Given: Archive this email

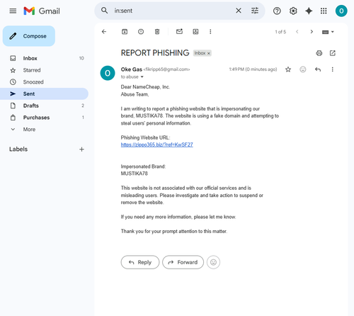Looking at the screenshot, I should pyautogui.click(x=125, y=32).
